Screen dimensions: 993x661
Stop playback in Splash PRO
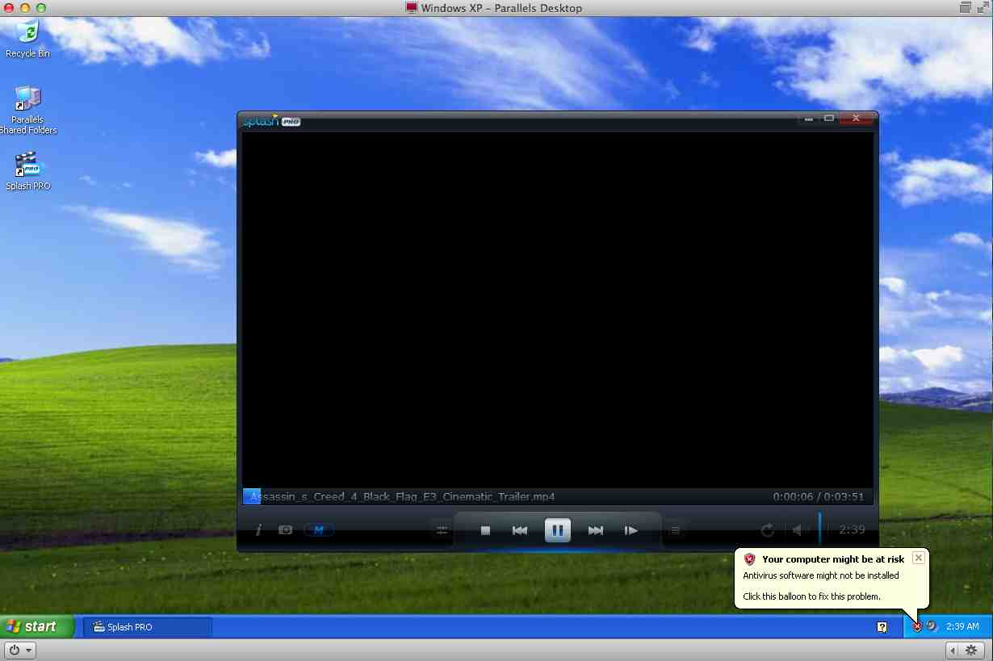tap(485, 530)
